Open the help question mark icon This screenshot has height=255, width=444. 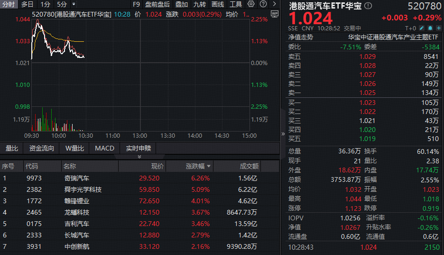pyautogui.click(x=263, y=4)
